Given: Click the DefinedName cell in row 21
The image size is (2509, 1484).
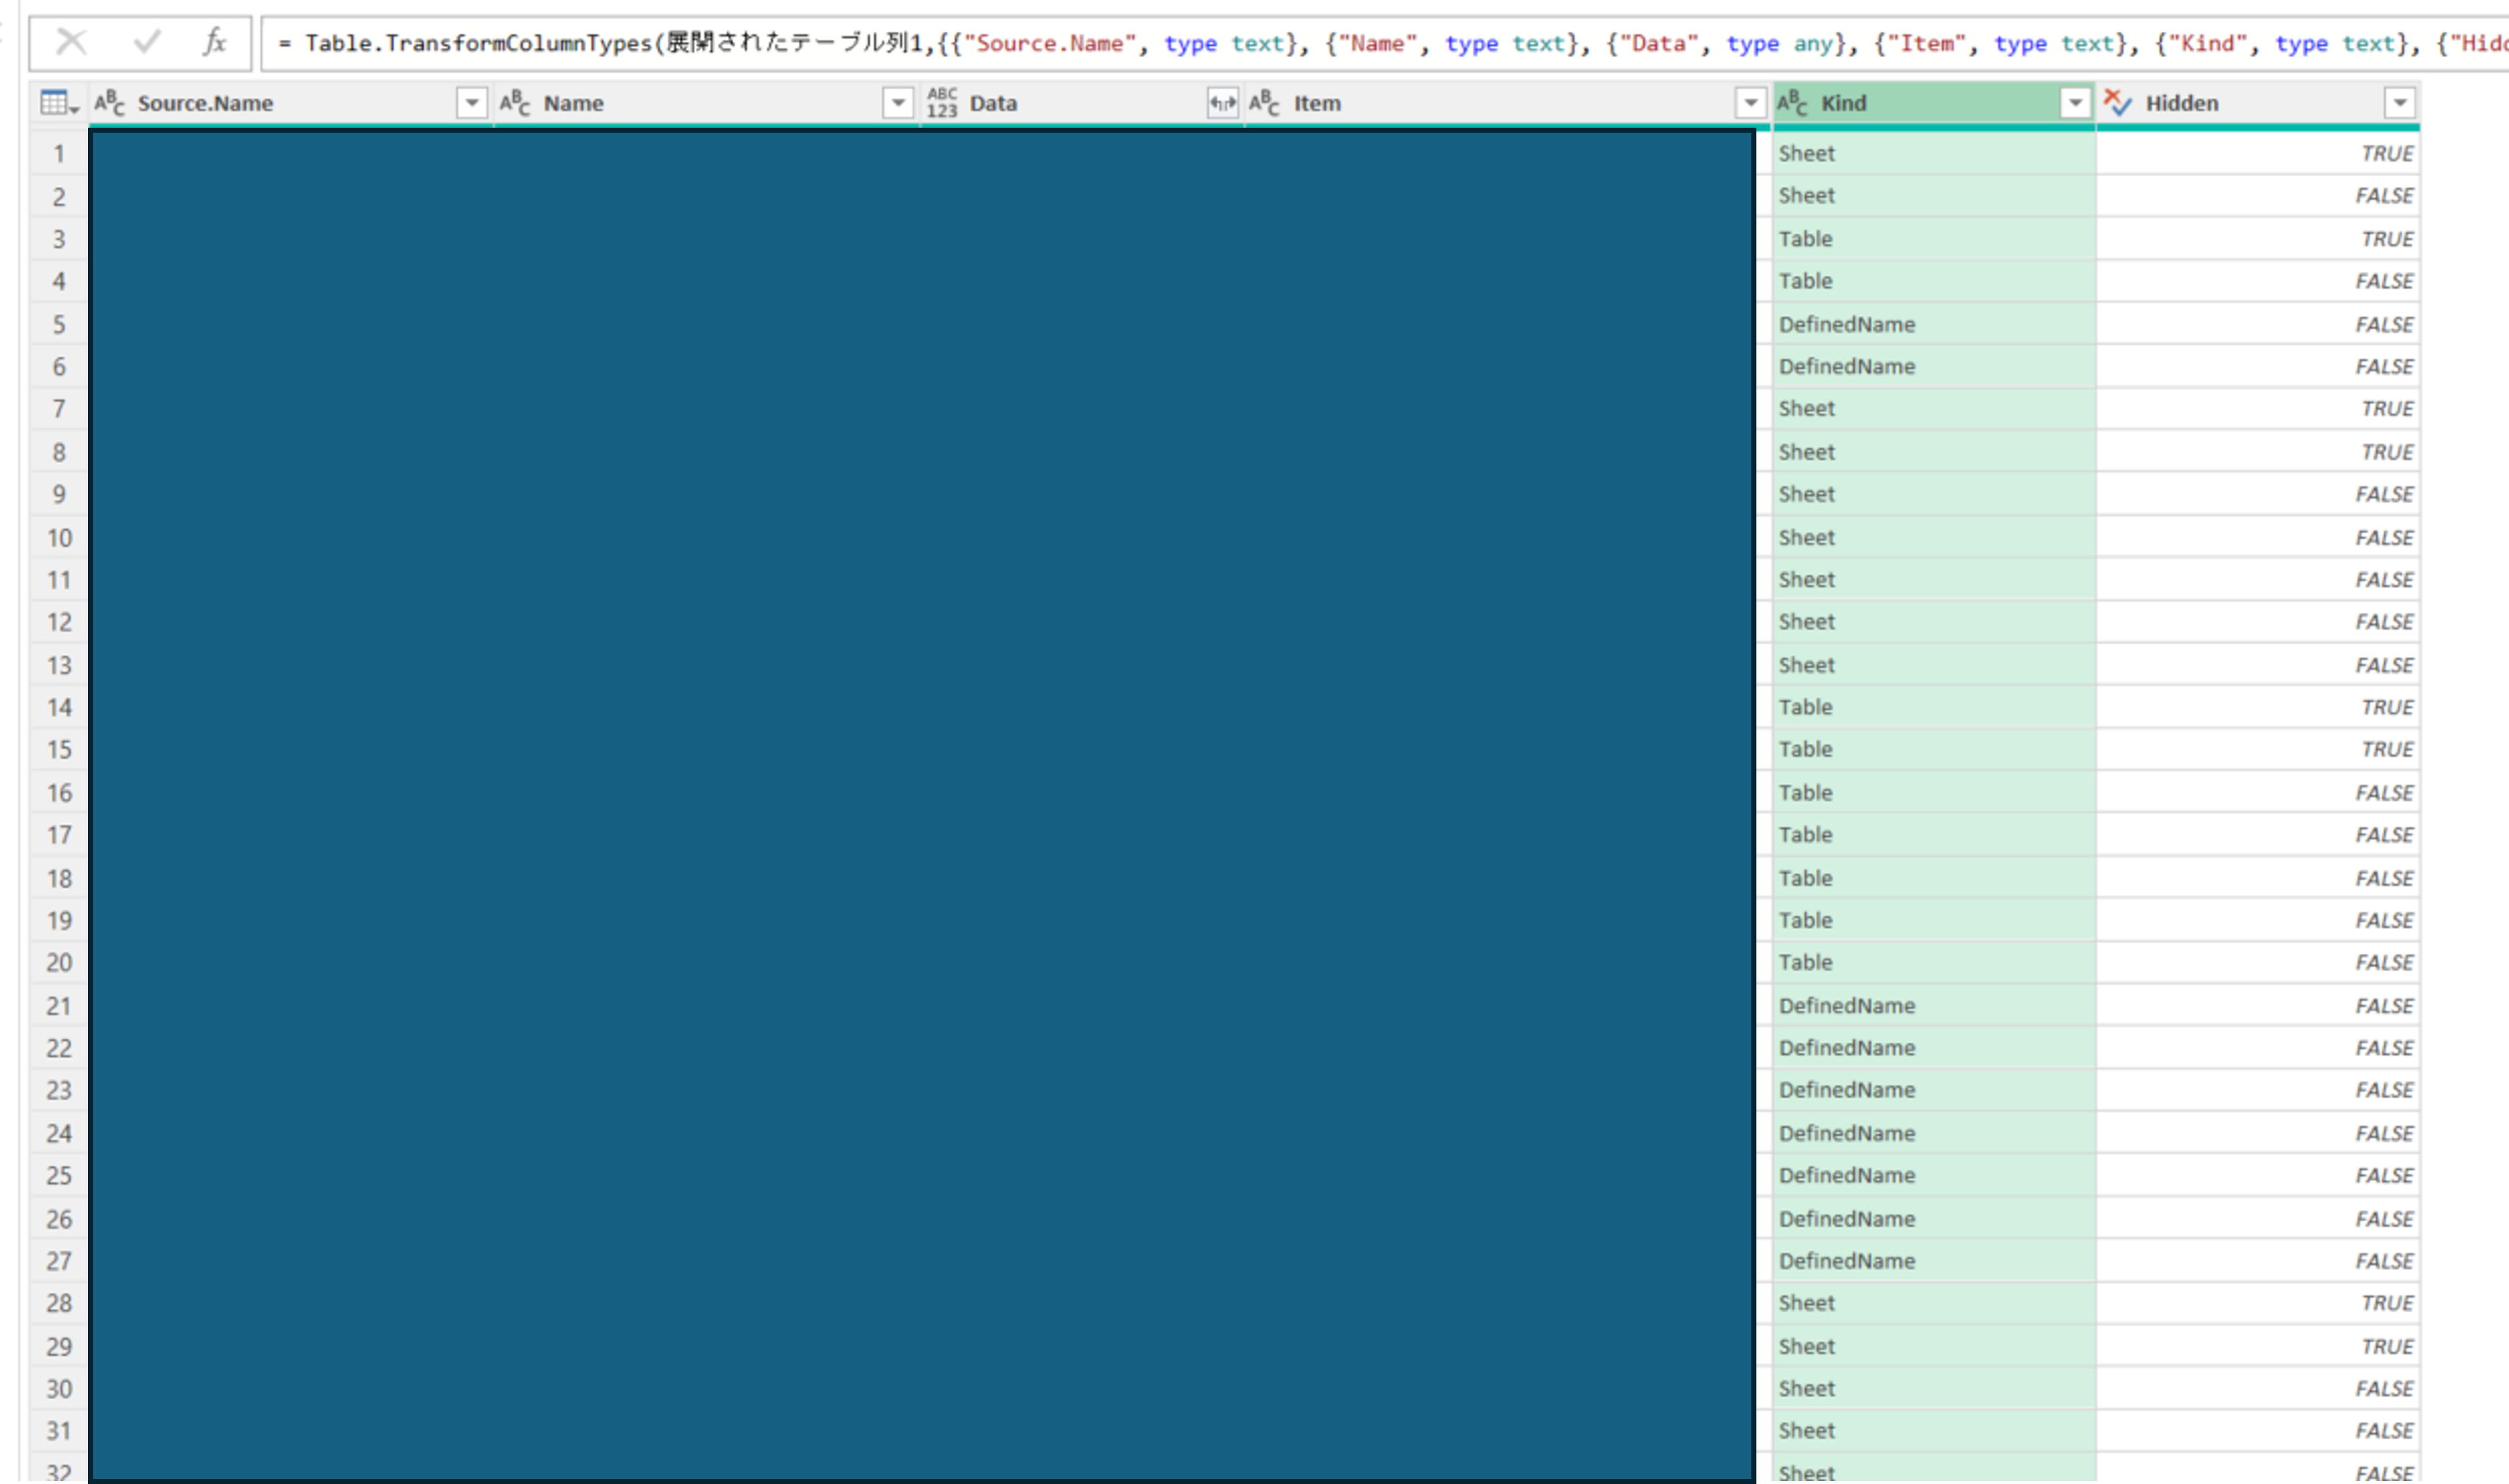Looking at the screenshot, I should tap(1846, 1006).
